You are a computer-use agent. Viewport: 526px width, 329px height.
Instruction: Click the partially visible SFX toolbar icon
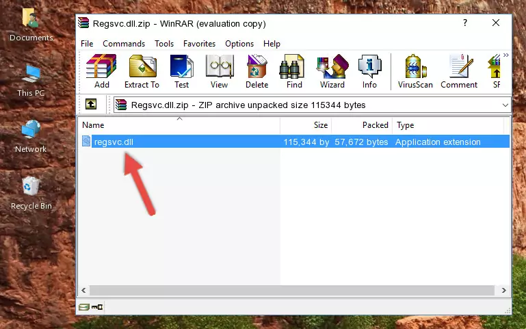[495, 71]
